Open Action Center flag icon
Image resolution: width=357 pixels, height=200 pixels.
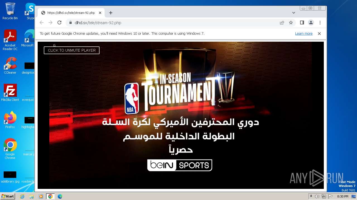pyautogui.click(x=330, y=196)
